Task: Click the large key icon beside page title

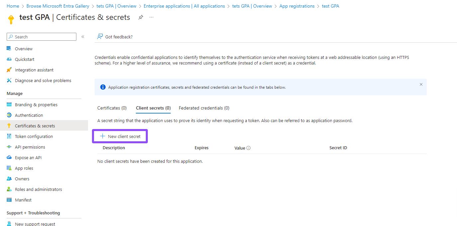Action: coord(11,20)
